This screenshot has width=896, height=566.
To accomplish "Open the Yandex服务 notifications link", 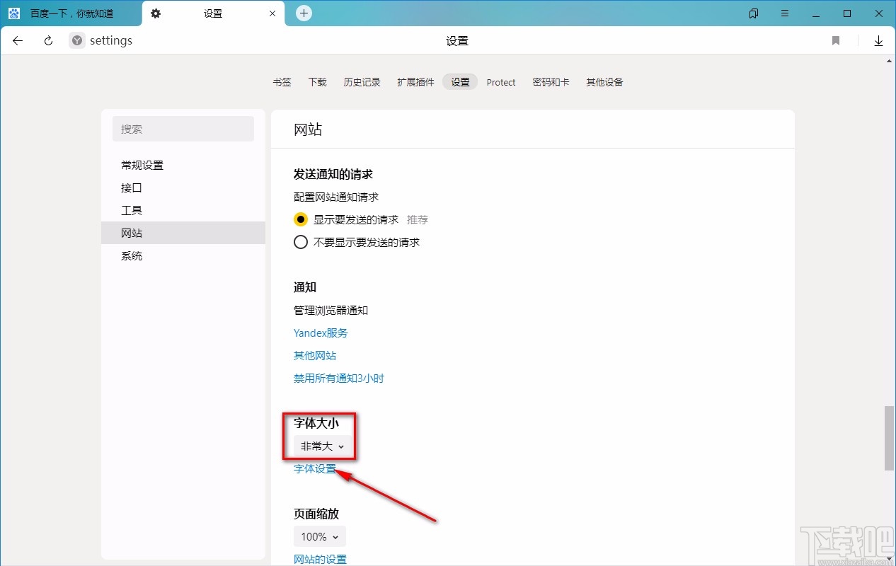I will coord(321,333).
